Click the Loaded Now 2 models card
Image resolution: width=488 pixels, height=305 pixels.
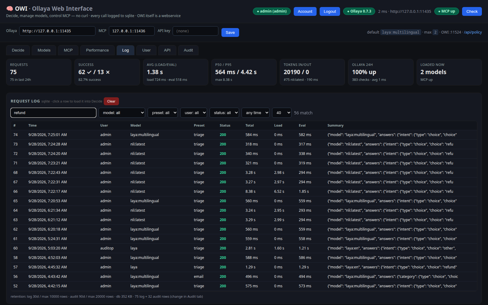pyautogui.click(x=449, y=72)
